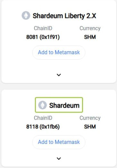Image resolution: width=117 pixels, height=168 pixels.
Task: Click the SHM currency in Shardeum card
Action: 90,127
